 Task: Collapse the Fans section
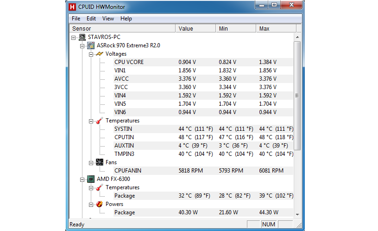click(91, 163)
